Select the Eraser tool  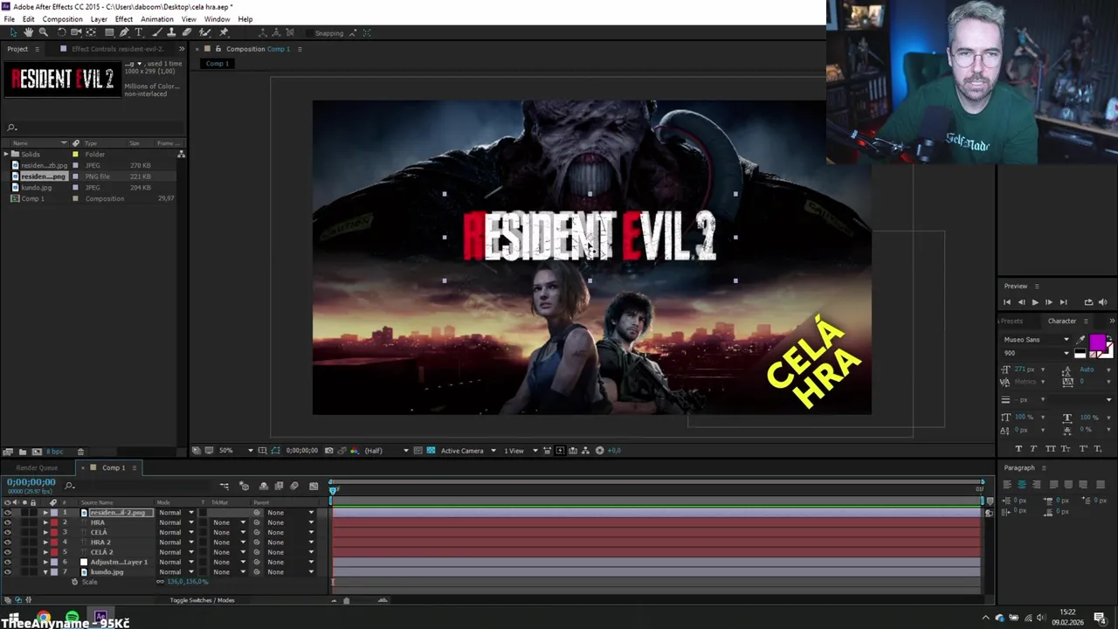(x=187, y=32)
